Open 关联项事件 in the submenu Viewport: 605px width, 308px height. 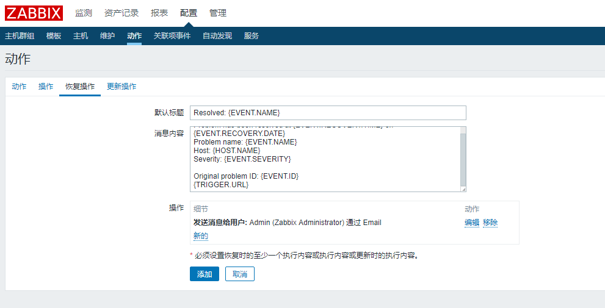172,36
